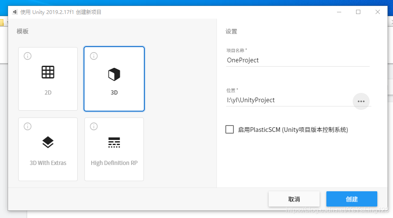Browse location with the three-dots button
Image resolution: width=393 pixels, height=218 pixels.
pyautogui.click(x=361, y=101)
